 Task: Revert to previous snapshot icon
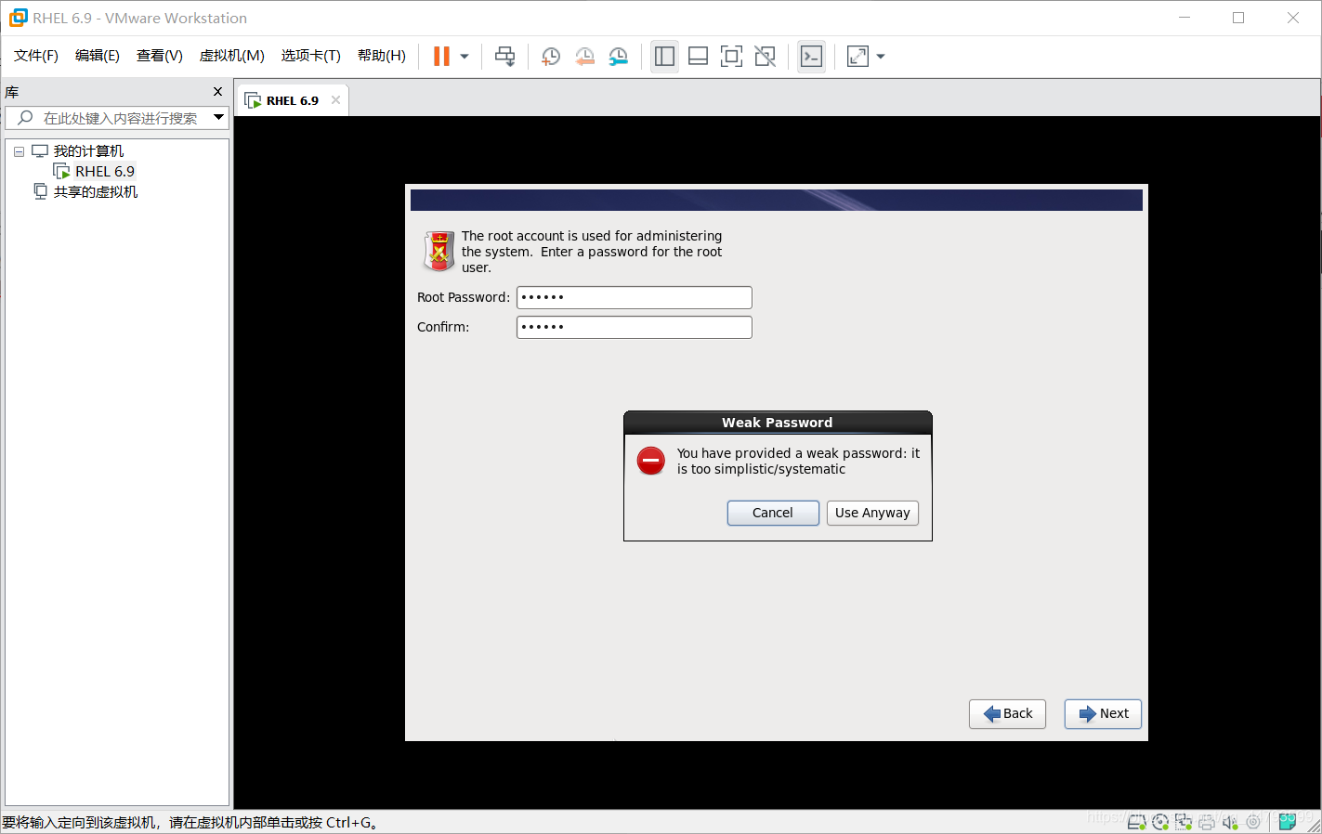pyautogui.click(x=584, y=57)
